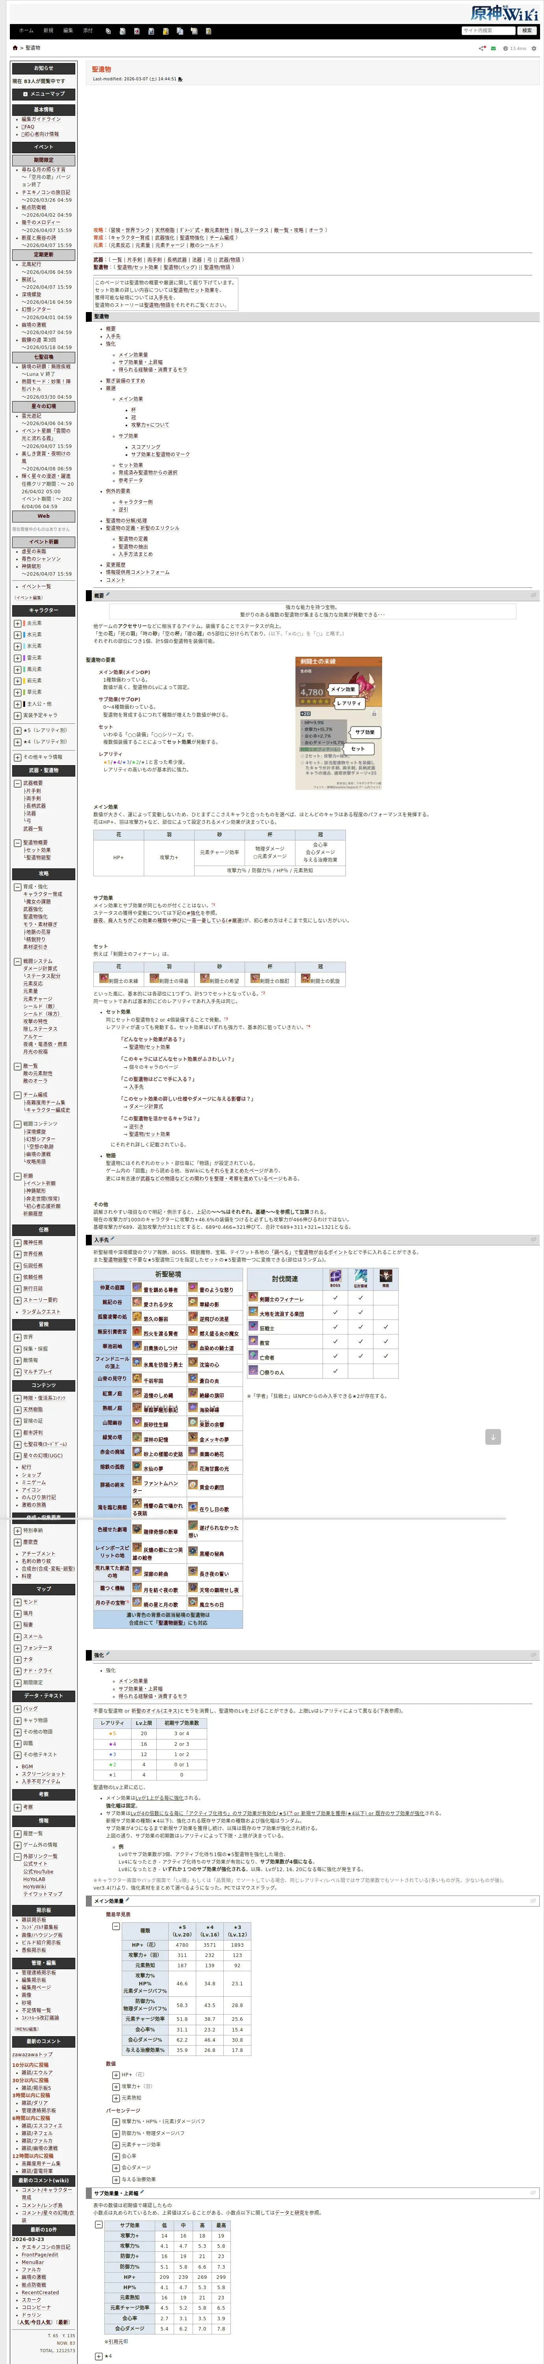The width and height of the screenshot is (544, 2364).
Task: Open the 編集 menu item
Action: coord(68,30)
